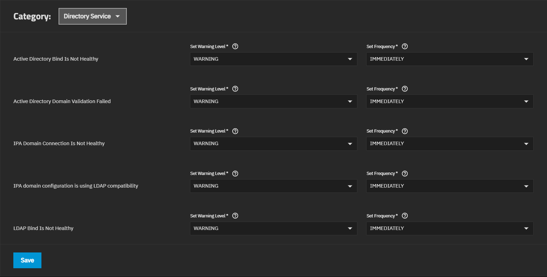The width and height of the screenshot is (547, 277).
Task: Open warning level for IPA Domain Connection
Action: coord(273,144)
